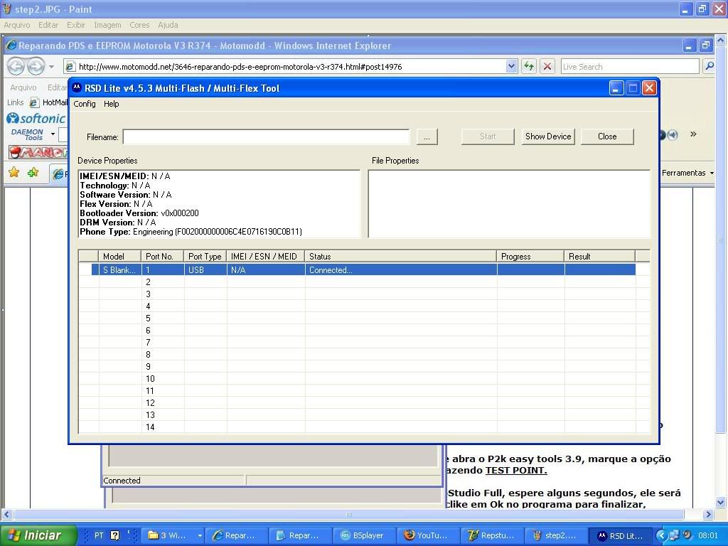Open Paint's Editar menu

click(x=48, y=25)
